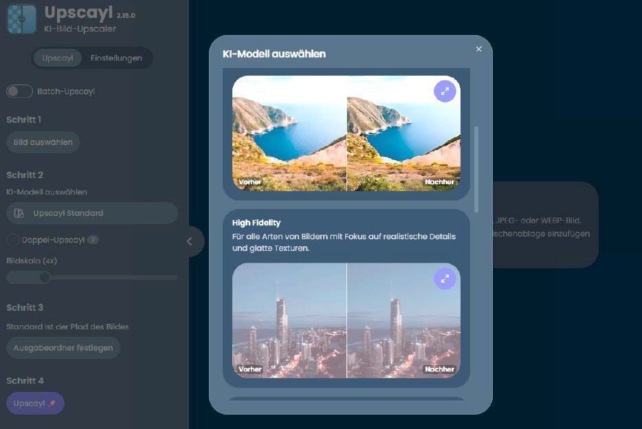Click the Upscayl logo icon
The image size is (642, 429).
21,17
